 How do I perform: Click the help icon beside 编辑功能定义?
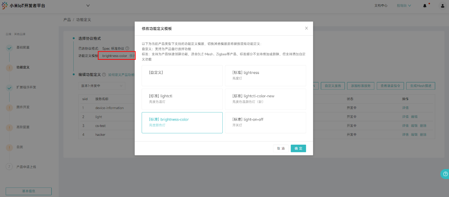coord(104,75)
